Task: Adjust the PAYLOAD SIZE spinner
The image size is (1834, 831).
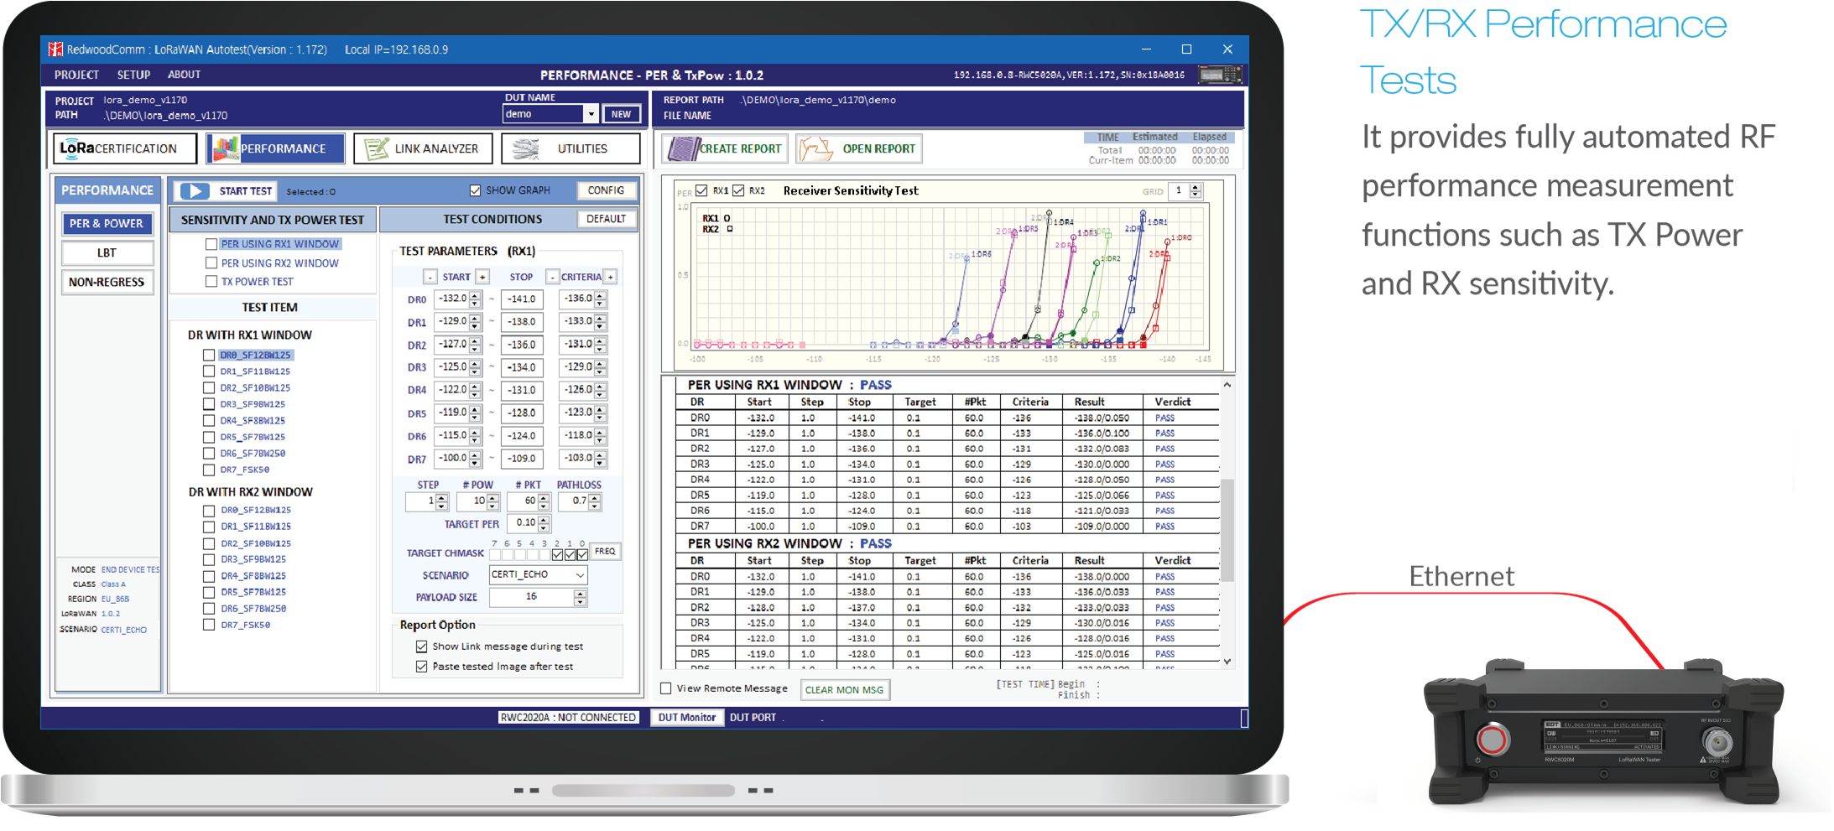Action: 580,597
